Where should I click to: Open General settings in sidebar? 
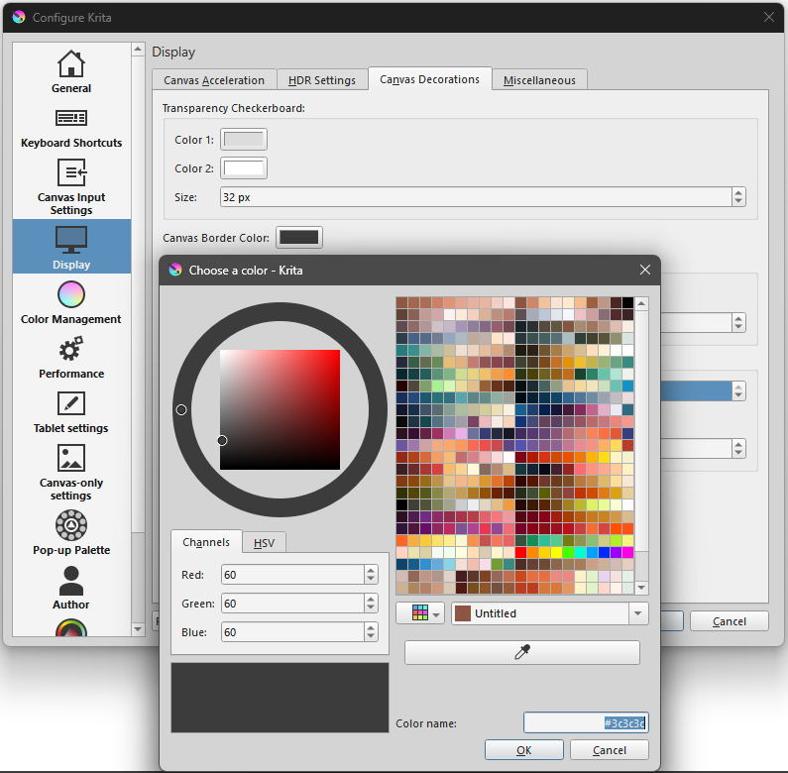pyautogui.click(x=71, y=71)
